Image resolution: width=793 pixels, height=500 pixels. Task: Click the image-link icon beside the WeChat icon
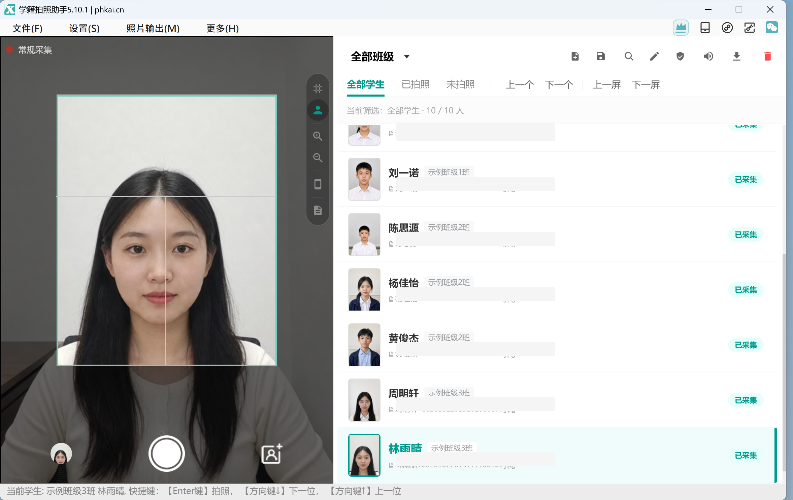tap(749, 28)
